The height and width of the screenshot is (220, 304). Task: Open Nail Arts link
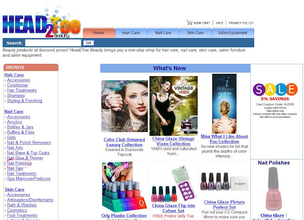(x=15, y=148)
